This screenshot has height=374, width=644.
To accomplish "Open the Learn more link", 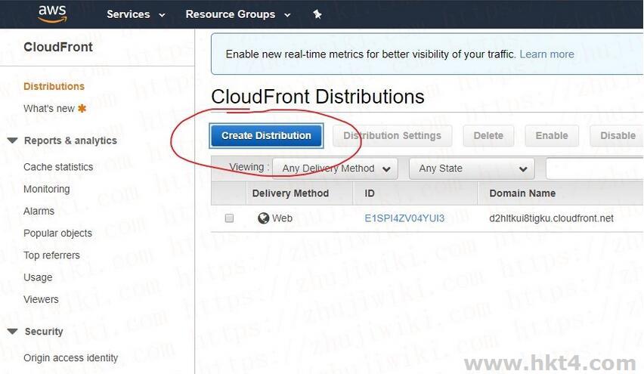I will tap(546, 54).
